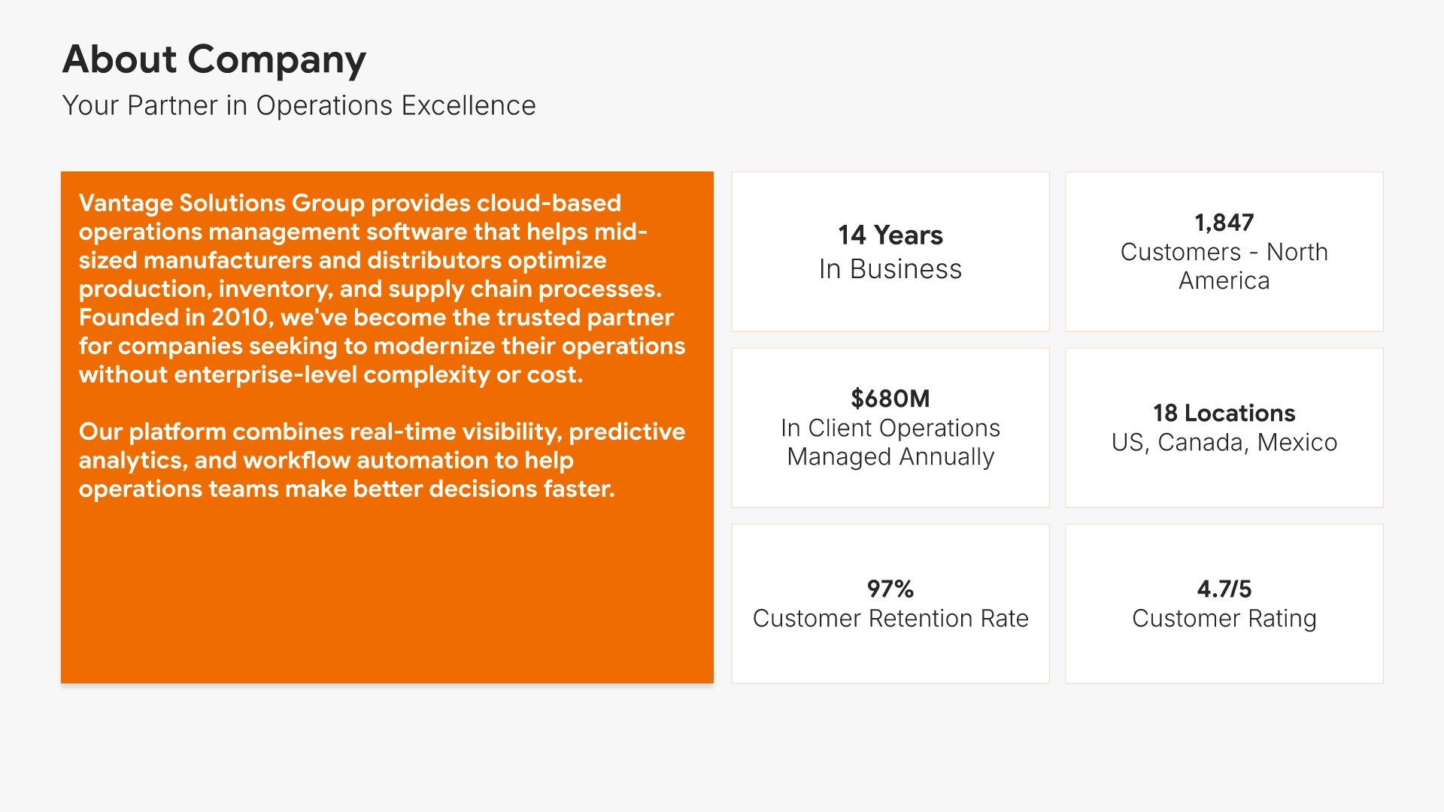Viewport: 1444px width, 812px height.
Task: Select the "1,847" customer count
Action: 1224,223
